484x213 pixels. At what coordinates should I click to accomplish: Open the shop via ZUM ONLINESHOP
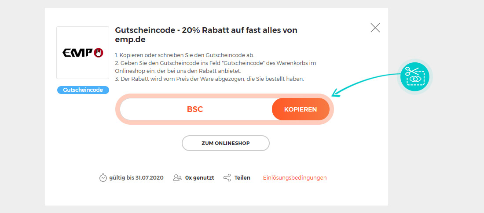(226, 143)
